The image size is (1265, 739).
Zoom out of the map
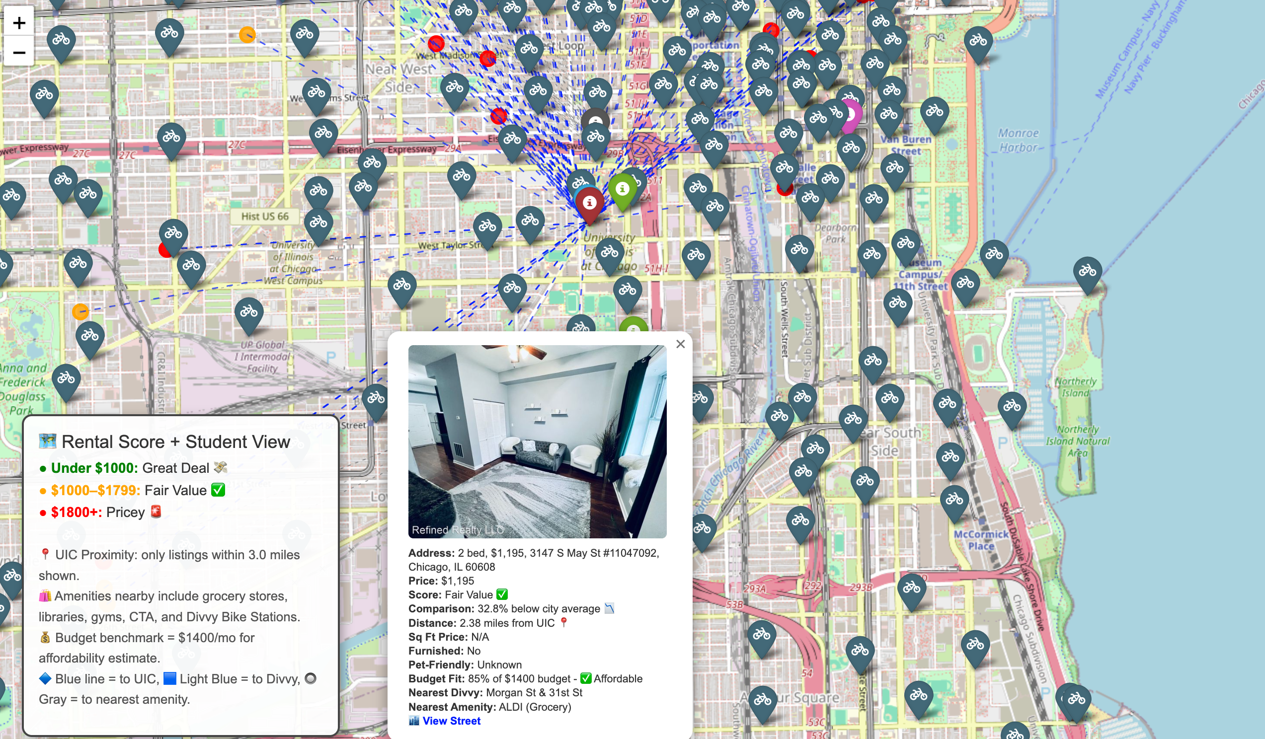pos(19,52)
